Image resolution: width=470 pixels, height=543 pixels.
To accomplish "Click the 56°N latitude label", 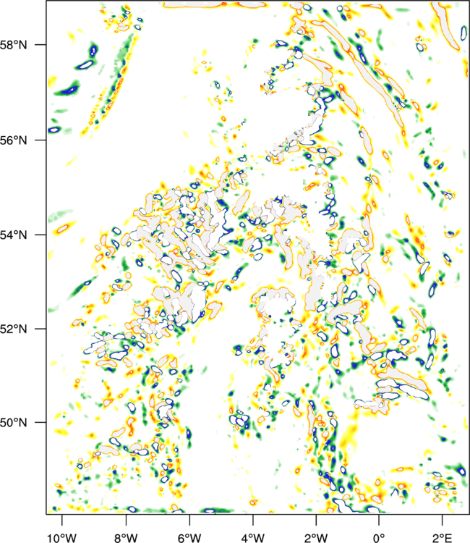I will pyautogui.click(x=14, y=140).
